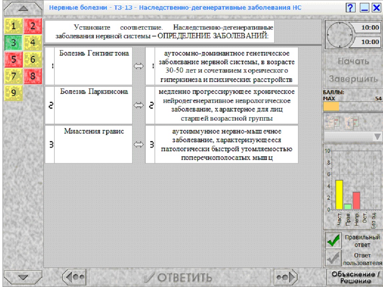Screen dimensions: 383x287
Task: Click left number cell 2 beside Паркинсона
Action: pyautogui.click(x=50, y=105)
